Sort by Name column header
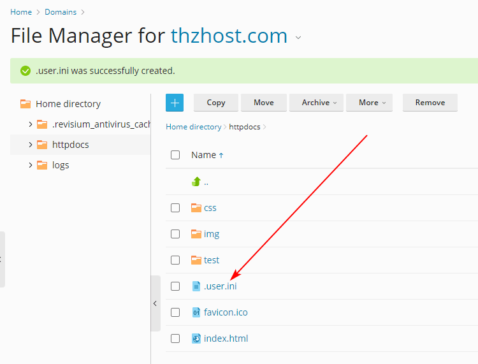 [x=204, y=155]
